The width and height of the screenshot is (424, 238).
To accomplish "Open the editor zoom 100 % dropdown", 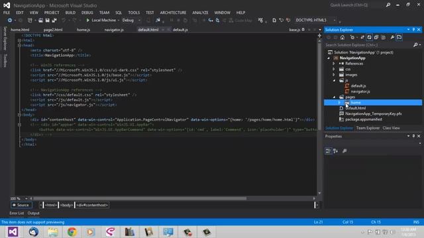I will pos(26,198).
